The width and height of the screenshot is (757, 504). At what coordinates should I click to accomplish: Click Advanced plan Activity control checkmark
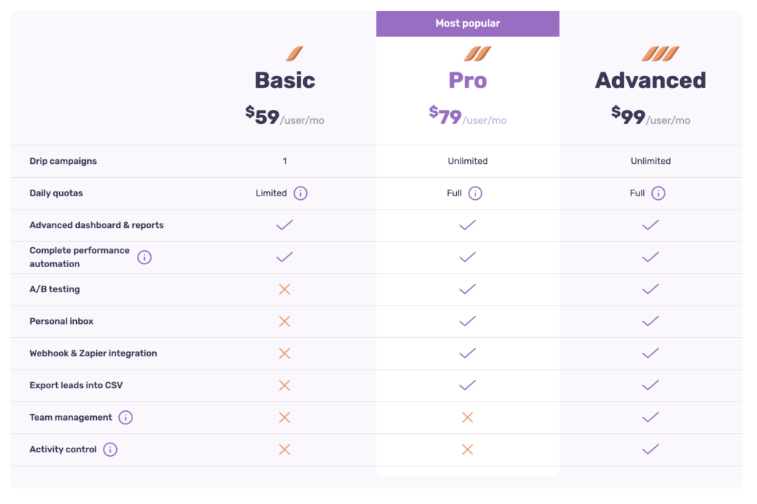651,449
